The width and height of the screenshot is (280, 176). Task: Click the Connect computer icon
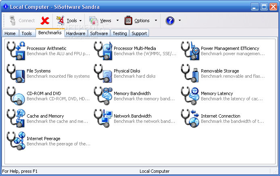(13, 21)
